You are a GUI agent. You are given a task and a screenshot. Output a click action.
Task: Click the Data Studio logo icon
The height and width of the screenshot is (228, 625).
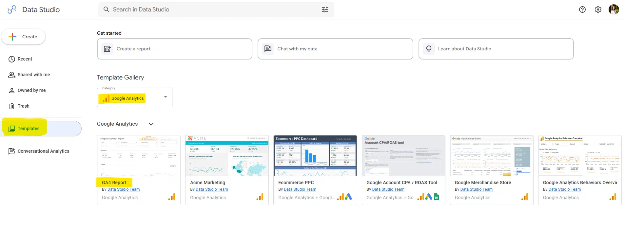point(12,9)
